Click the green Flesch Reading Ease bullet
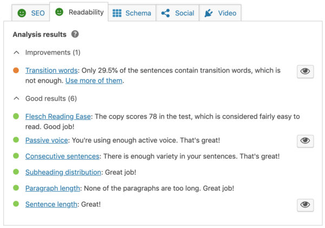This screenshot has width=325, height=228. 16,117
